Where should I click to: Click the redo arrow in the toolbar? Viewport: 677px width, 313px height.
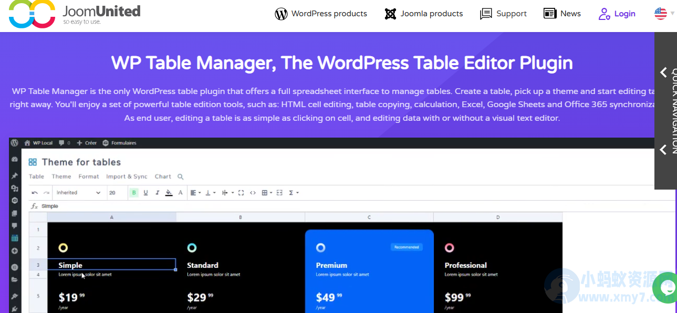[46, 193]
